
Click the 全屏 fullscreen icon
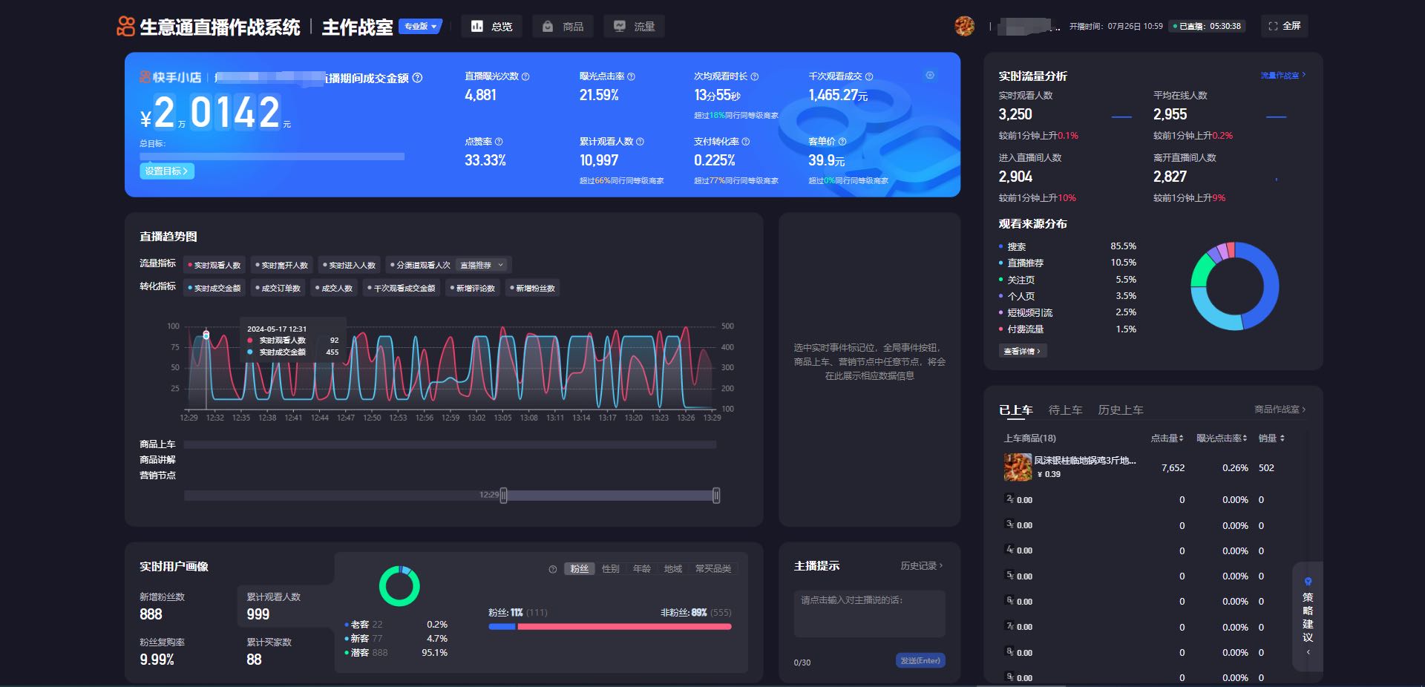click(1273, 26)
